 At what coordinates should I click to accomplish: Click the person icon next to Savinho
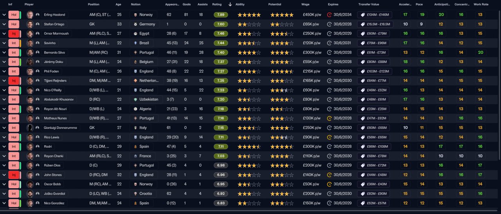pyautogui.click(x=38, y=43)
